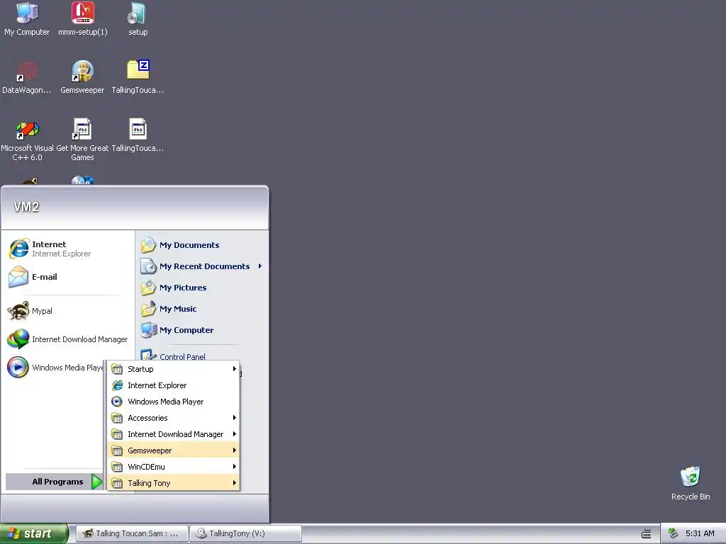Image resolution: width=726 pixels, height=544 pixels.
Task: Expand Talking Tony programs folder
Action: coord(174,483)
